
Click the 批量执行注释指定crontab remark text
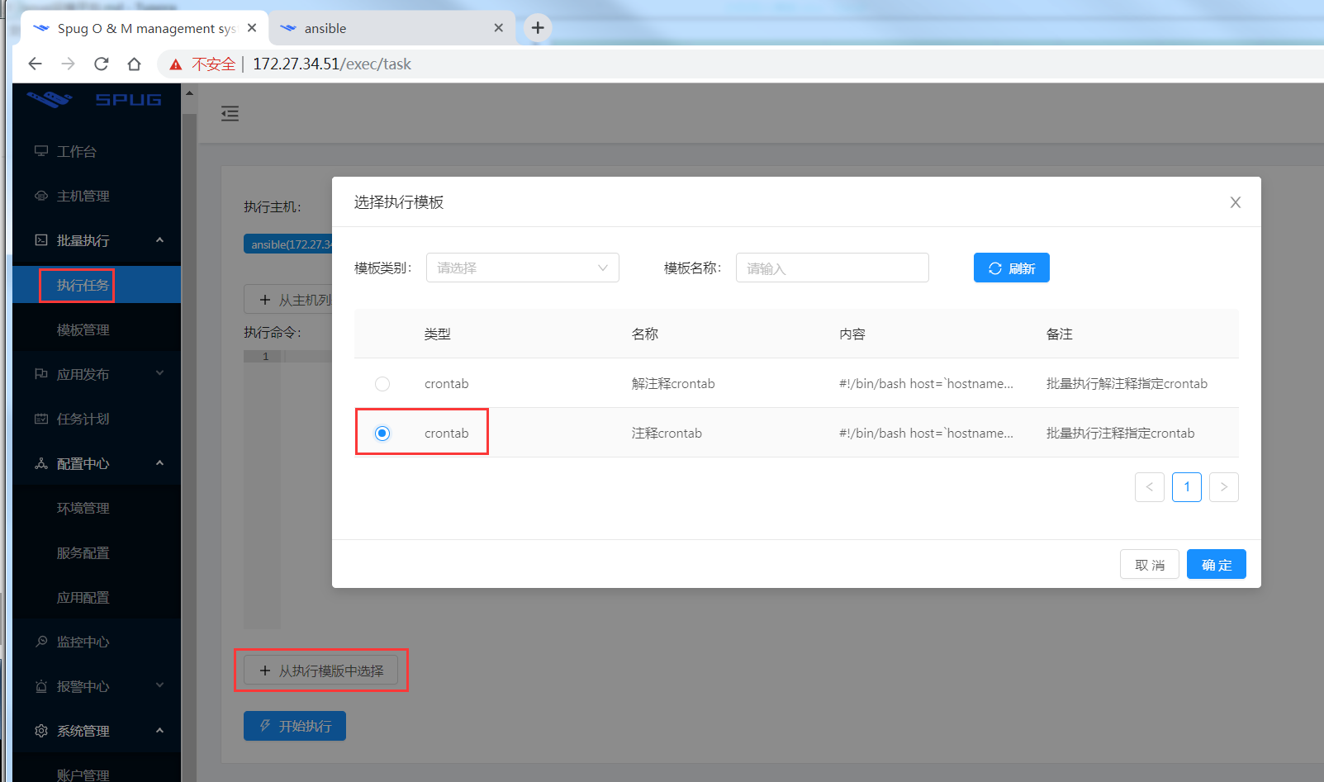pos(1120,434)
